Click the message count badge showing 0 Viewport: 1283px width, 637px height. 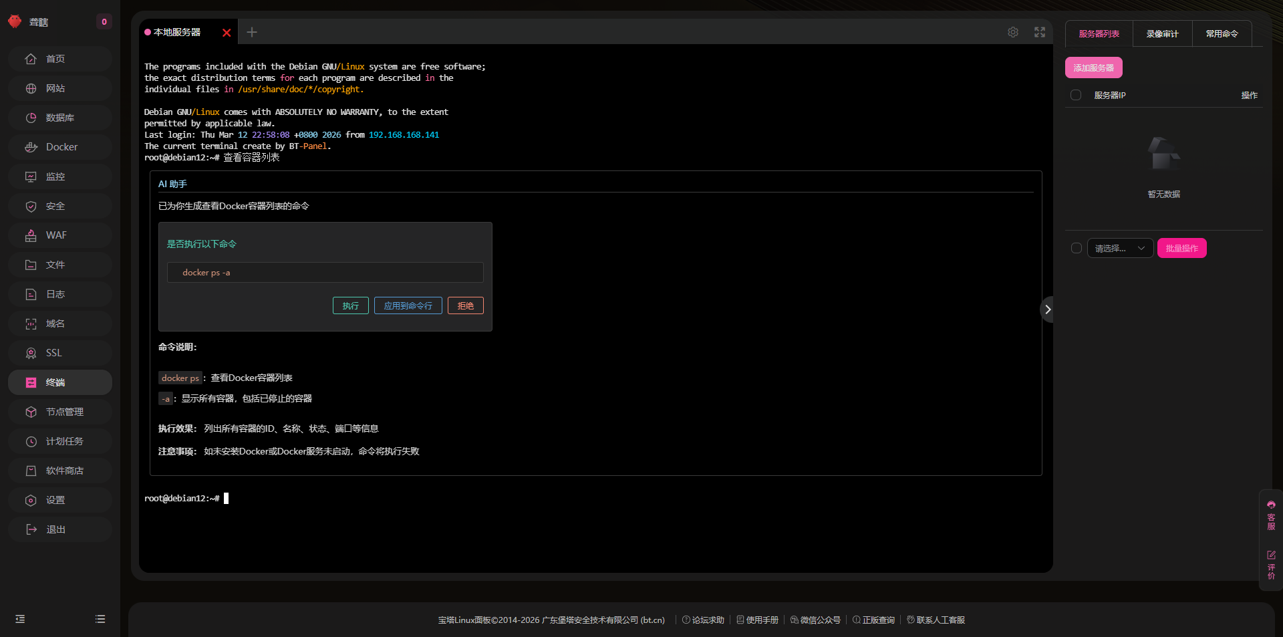(x=104, y=21)
